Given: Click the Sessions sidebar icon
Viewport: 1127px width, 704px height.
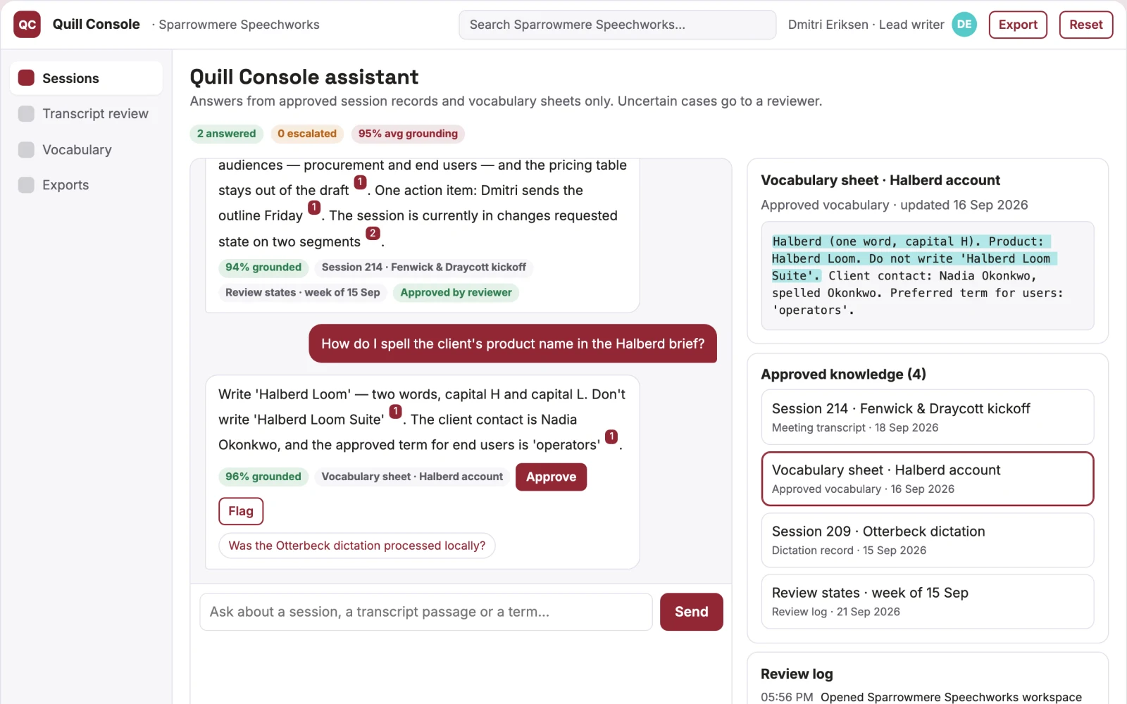Looking at the screenshot, I should [x=26, y=78].
